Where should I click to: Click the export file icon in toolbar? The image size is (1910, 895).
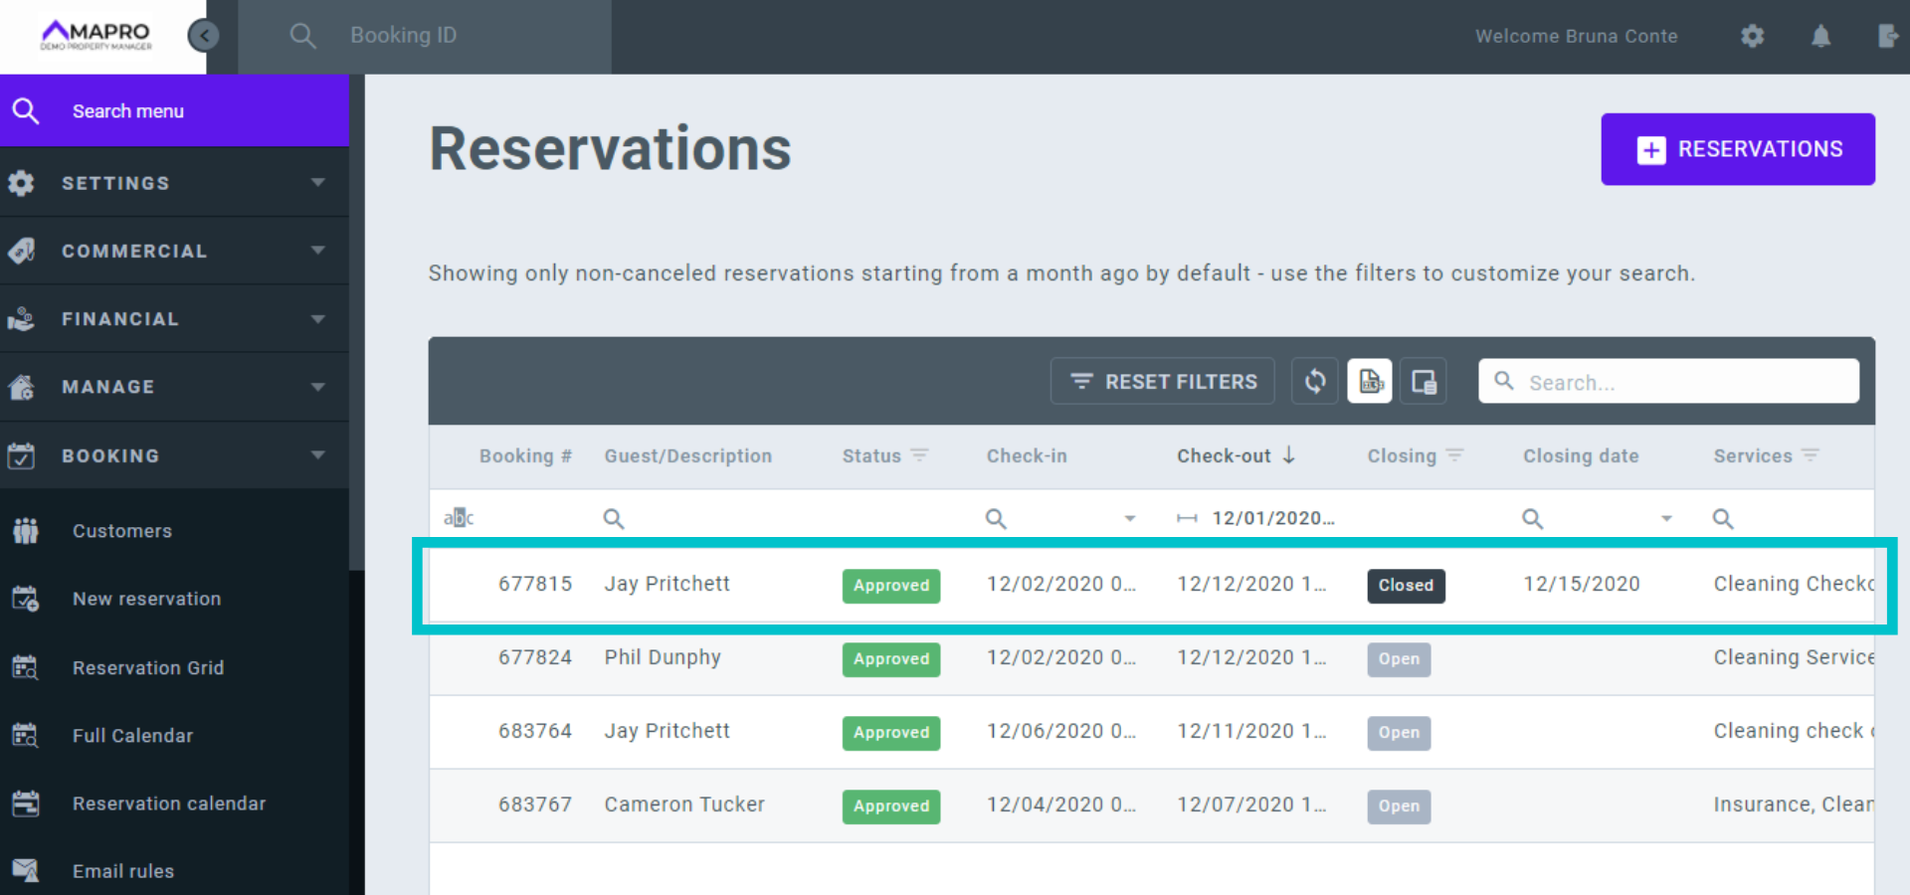[1370, 382]
